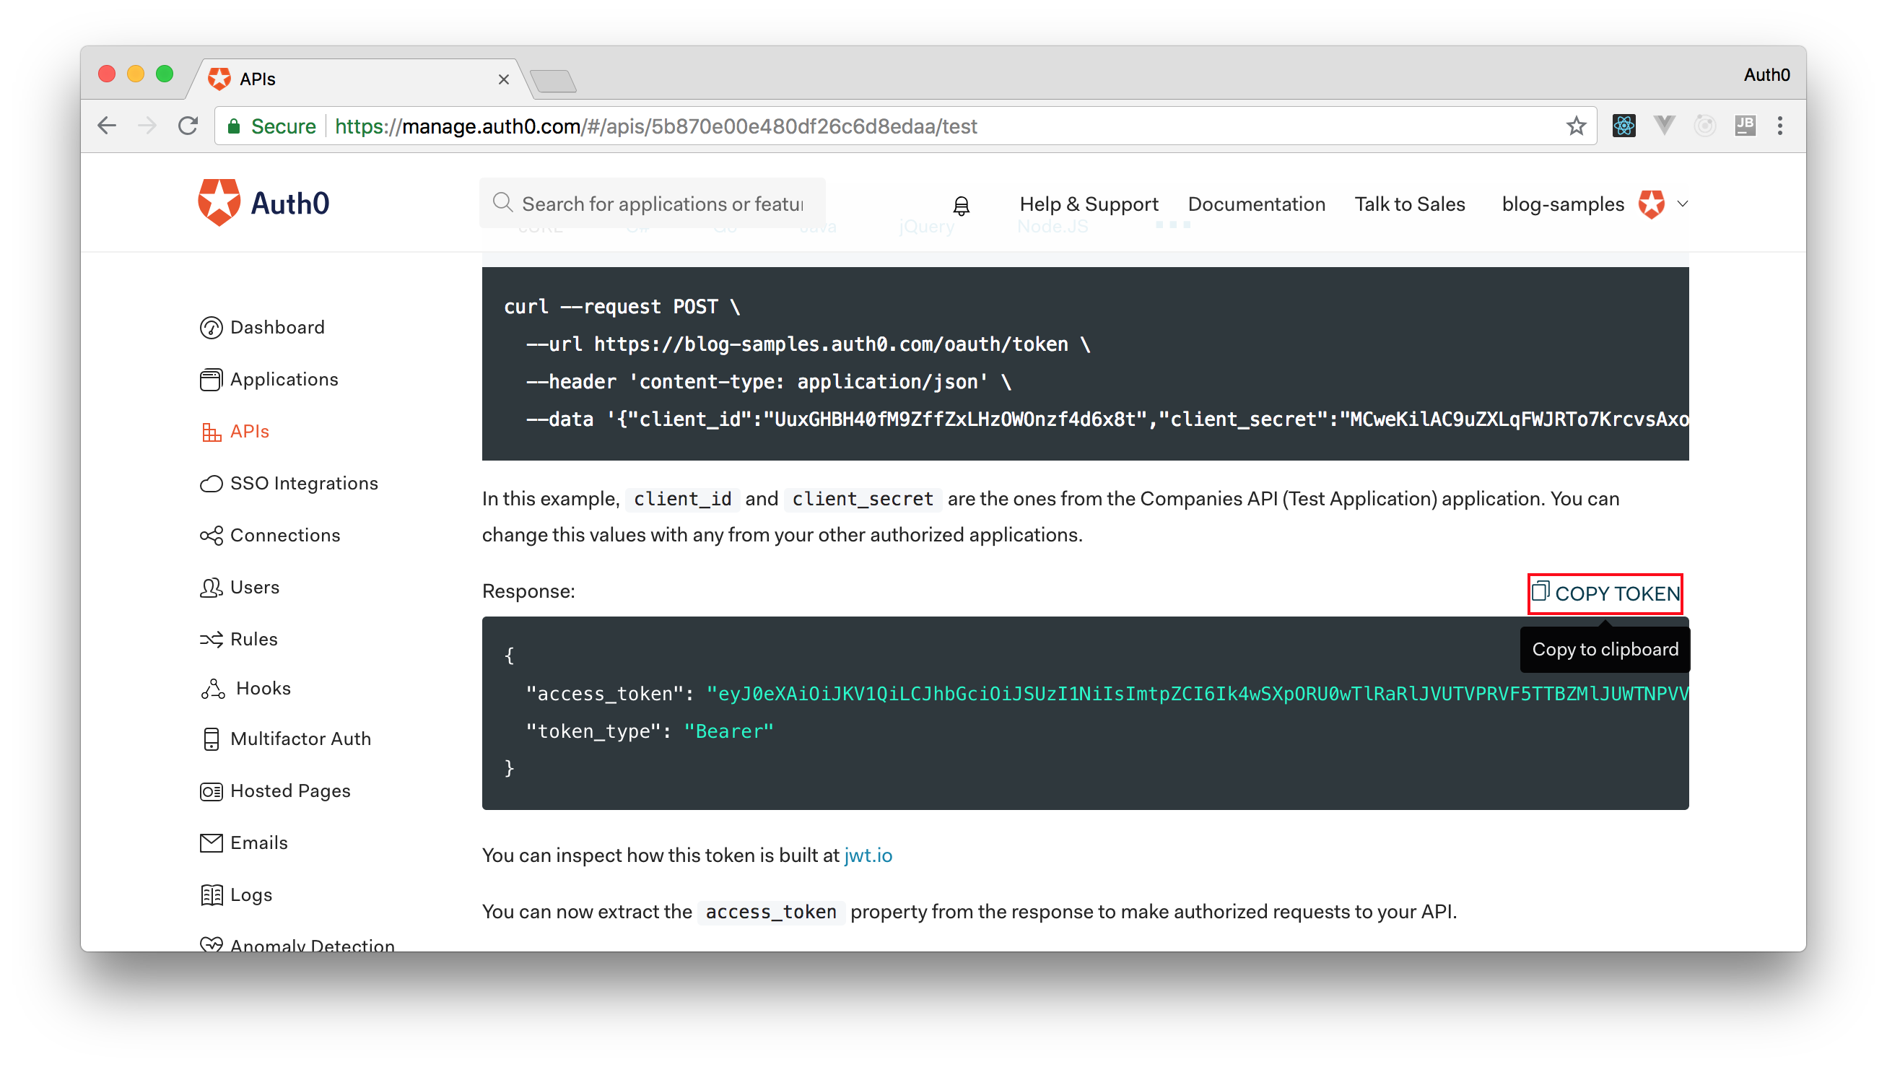Open new tab button
The width and height of the screenshot is (1887, 1067).
click(553, 81)
